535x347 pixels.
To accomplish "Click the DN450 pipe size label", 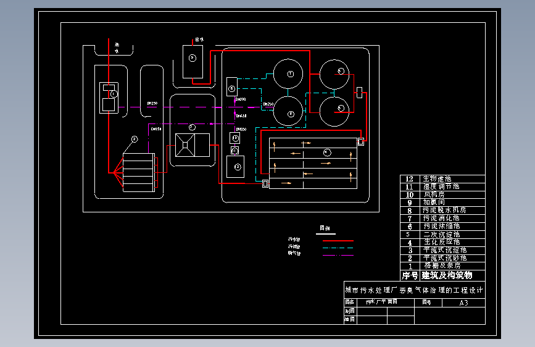I will (241, 116).
